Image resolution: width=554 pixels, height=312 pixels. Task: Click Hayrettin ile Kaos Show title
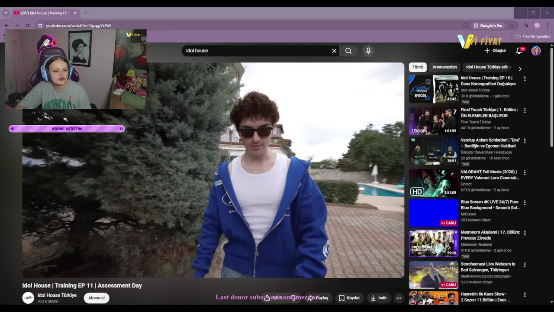[x=485, y=297]
